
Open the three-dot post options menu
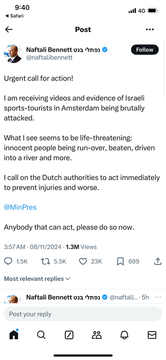click(150, 29)
